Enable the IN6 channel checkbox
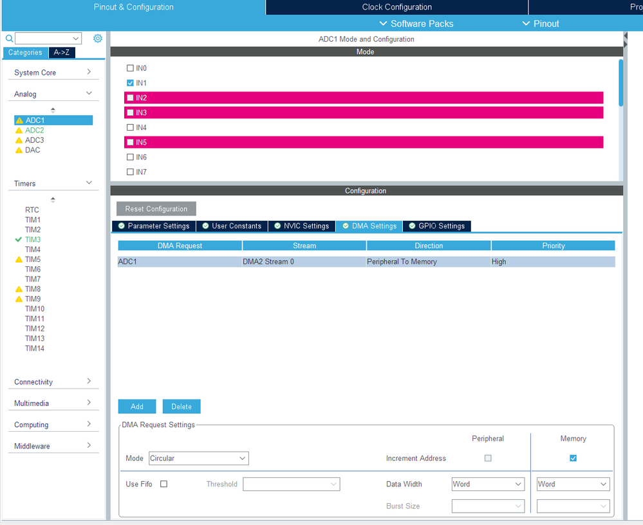 coord(130,157)
